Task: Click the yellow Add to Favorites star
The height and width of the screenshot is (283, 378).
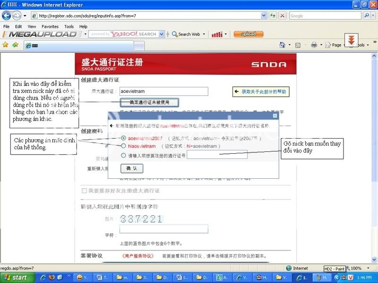Action: click(5, 45)
